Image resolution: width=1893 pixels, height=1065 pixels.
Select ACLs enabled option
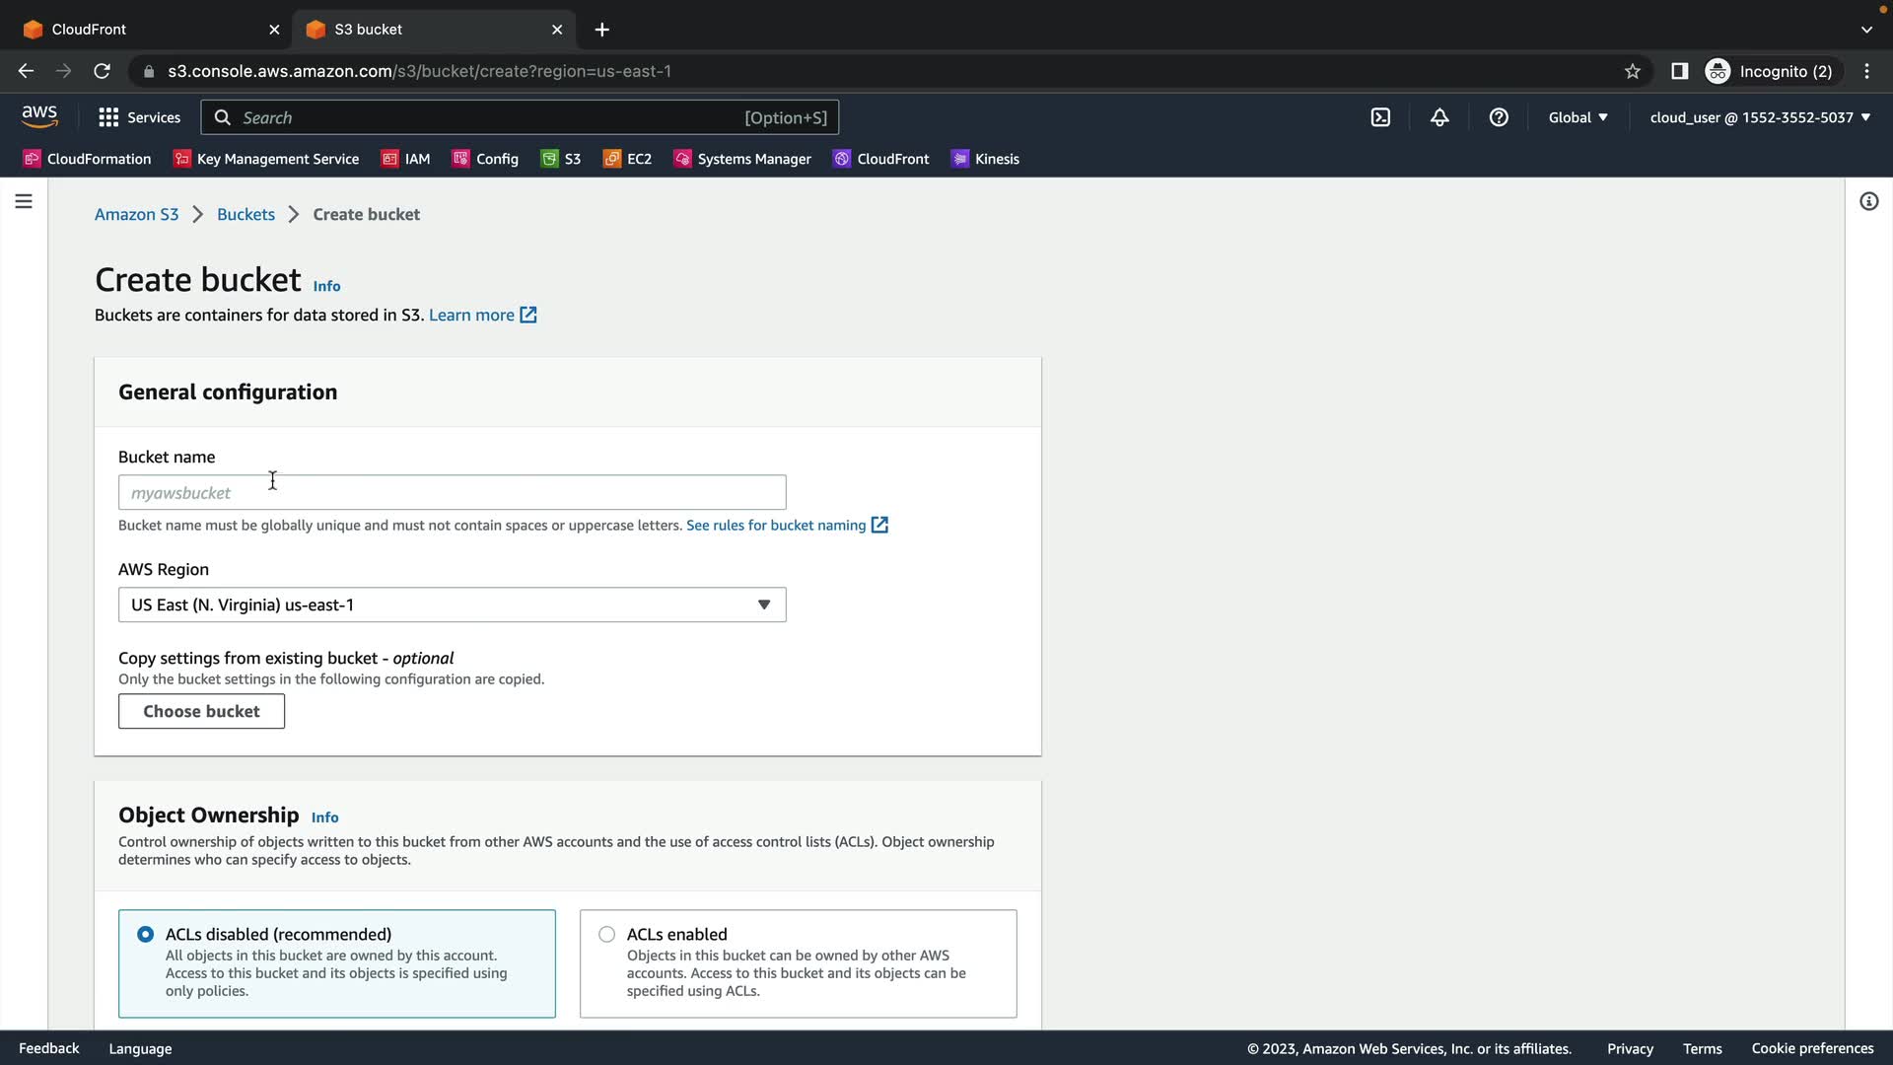[x=607, y=934]
